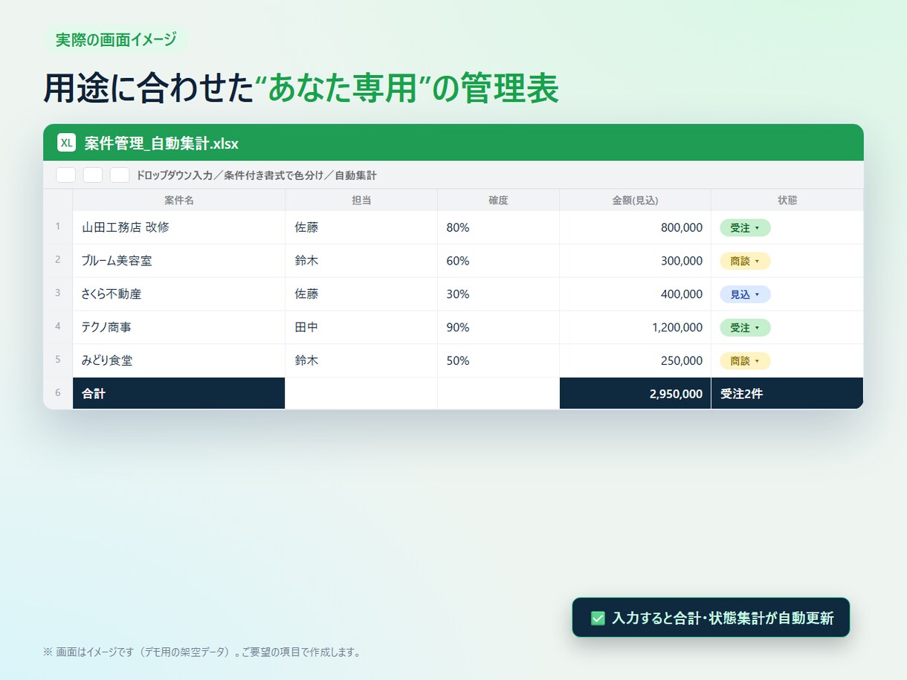The image size is (907, 680).
Task: Click 鈴木 in the みどり食堂 row
Action: (x=361, y=360)
